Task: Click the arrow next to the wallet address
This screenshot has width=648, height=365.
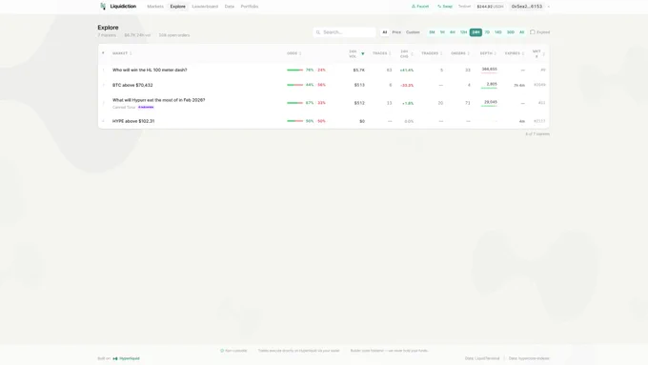Action: pos(549,7)
